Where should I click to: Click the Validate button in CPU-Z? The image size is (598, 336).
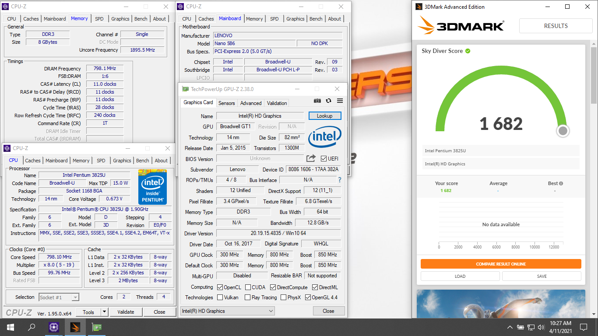(126, 312)
